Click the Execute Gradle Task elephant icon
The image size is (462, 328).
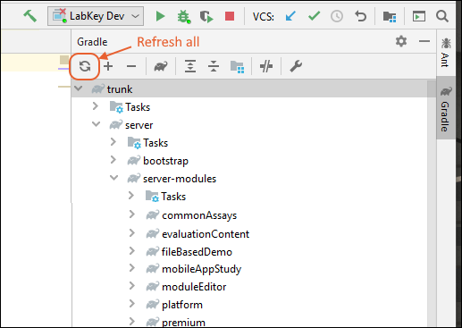[161, 66]
